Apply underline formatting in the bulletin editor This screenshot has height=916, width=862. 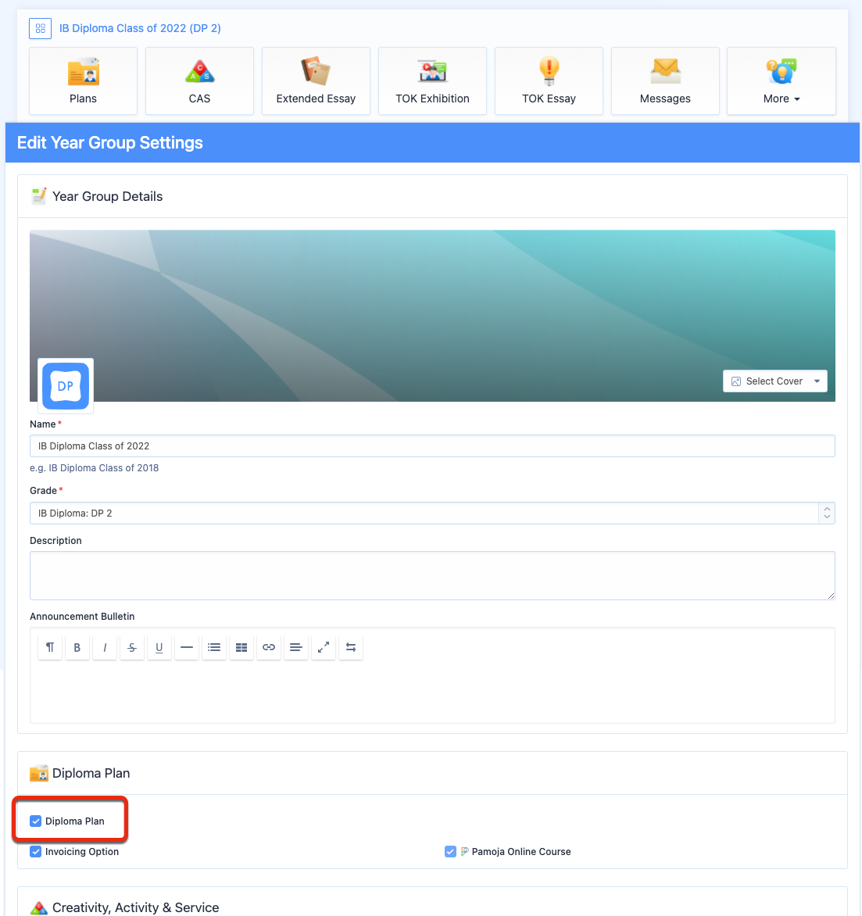tap(159, 647)
